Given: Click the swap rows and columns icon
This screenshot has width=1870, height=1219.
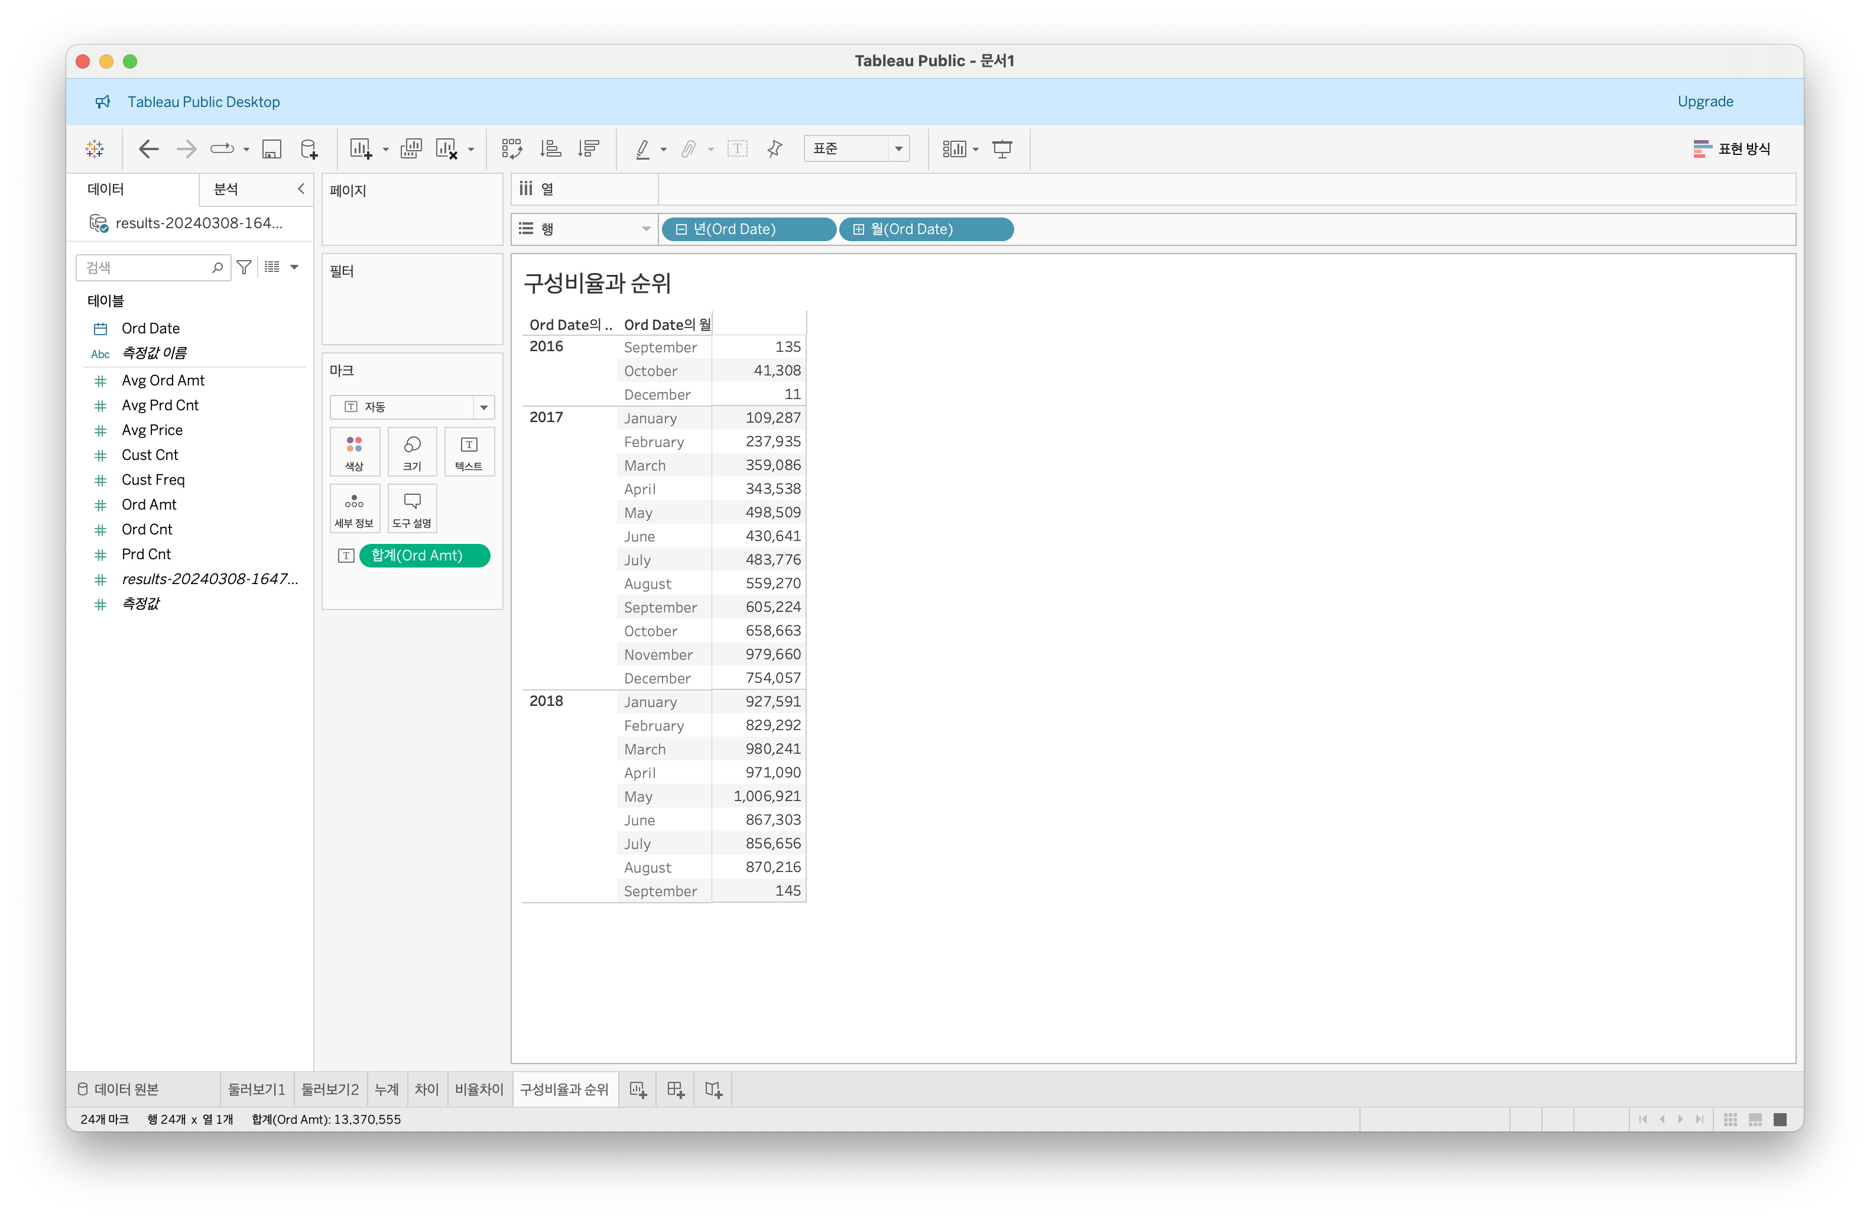Looking at the screenshot, I should click(511, 148).
